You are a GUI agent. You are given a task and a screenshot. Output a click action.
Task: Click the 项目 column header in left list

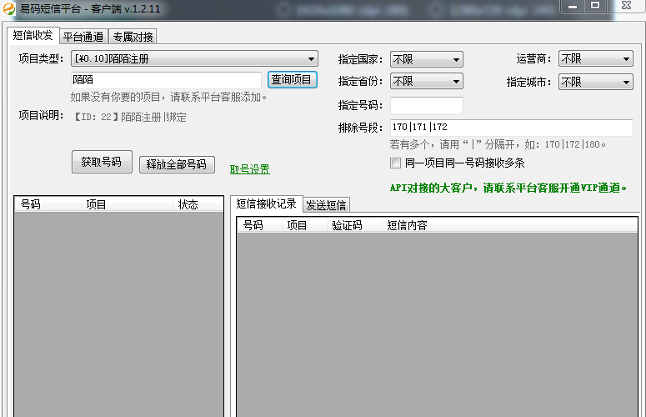[127, 204]
